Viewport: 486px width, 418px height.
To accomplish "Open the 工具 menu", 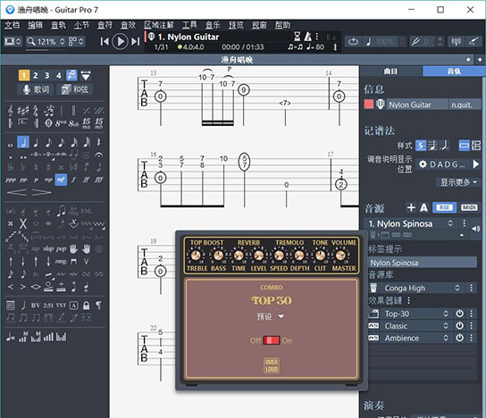I will coord(189,25).
